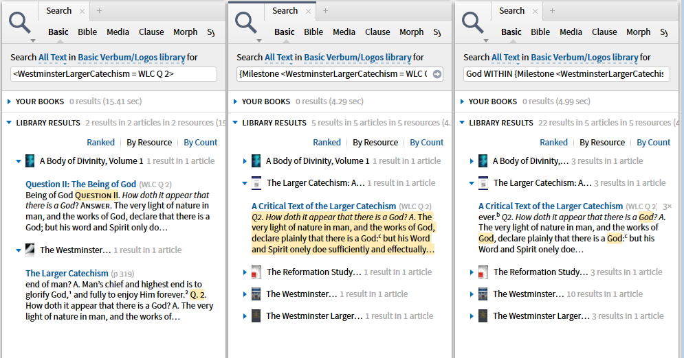
Task: Open Reformation Study cover in middle panel
Action: (256, 272)
